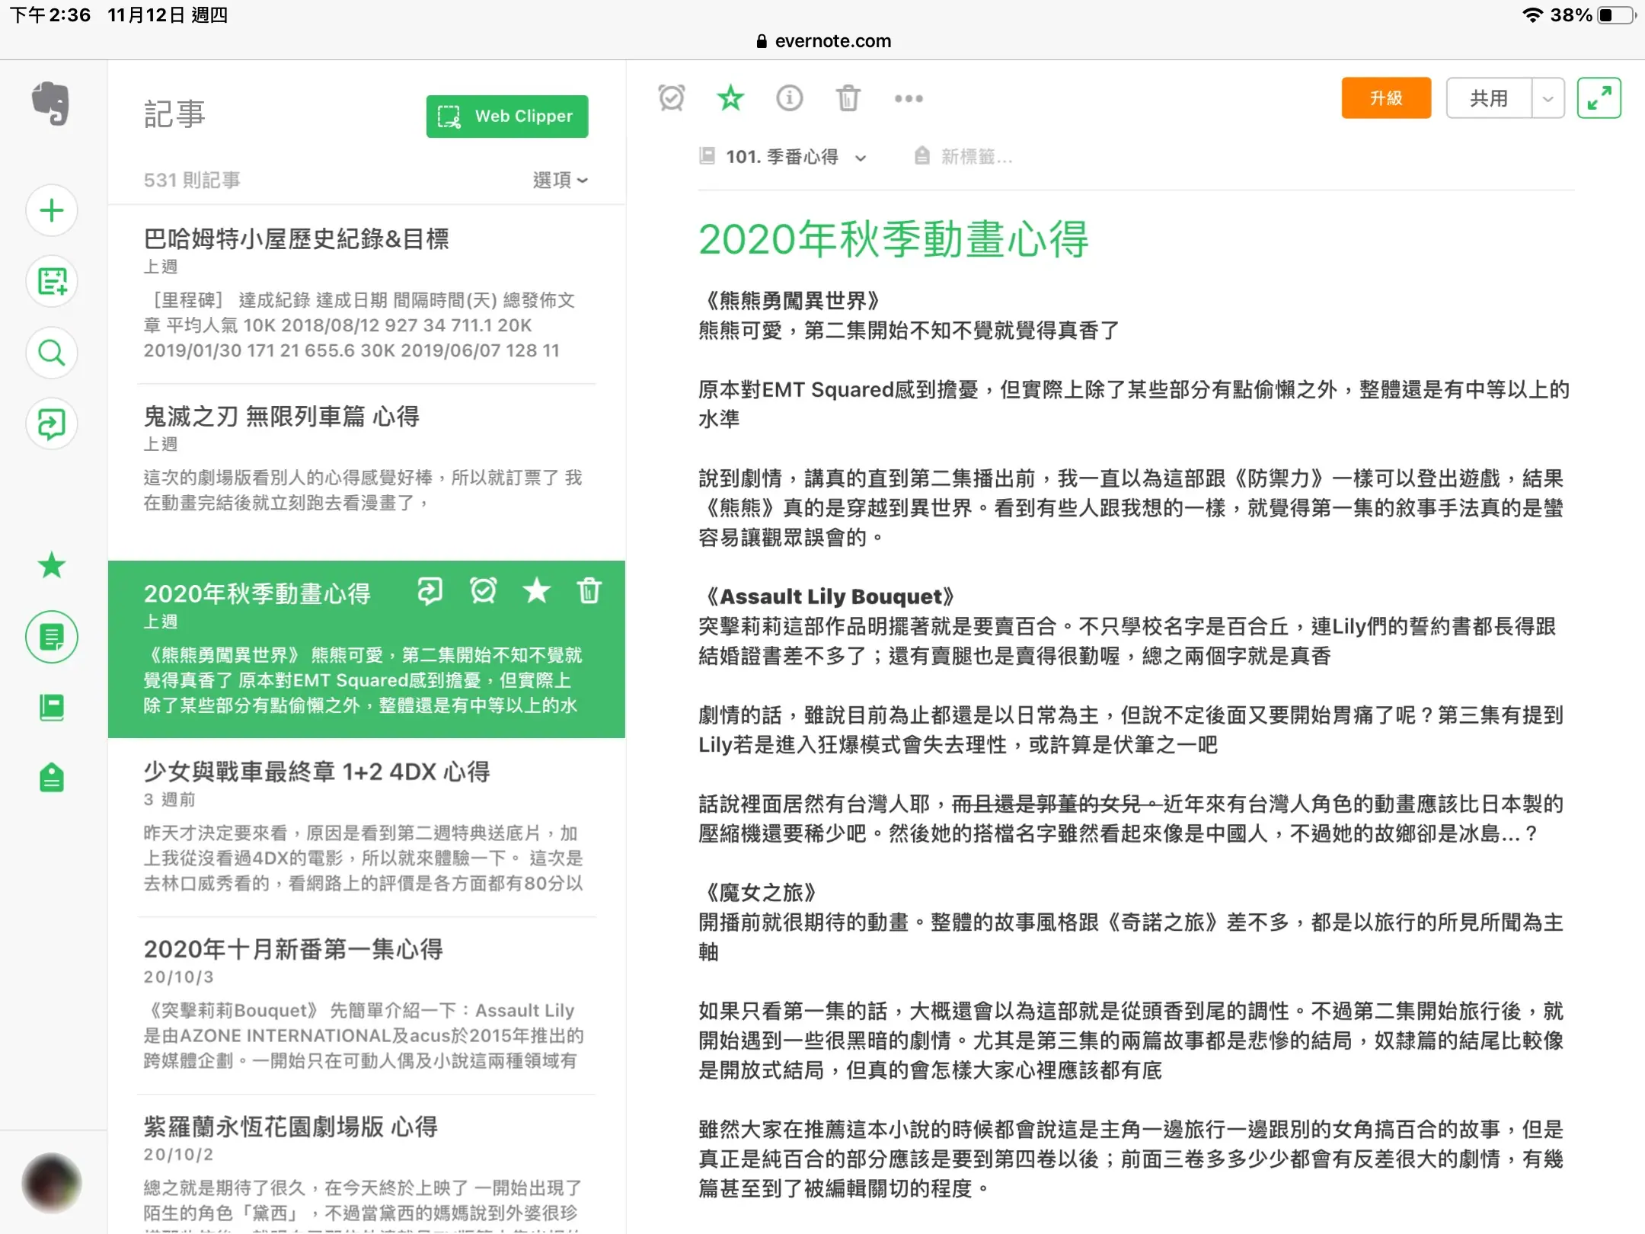
Task: Open Work Chat icon in sidebar
Action: tap(52, 424)
